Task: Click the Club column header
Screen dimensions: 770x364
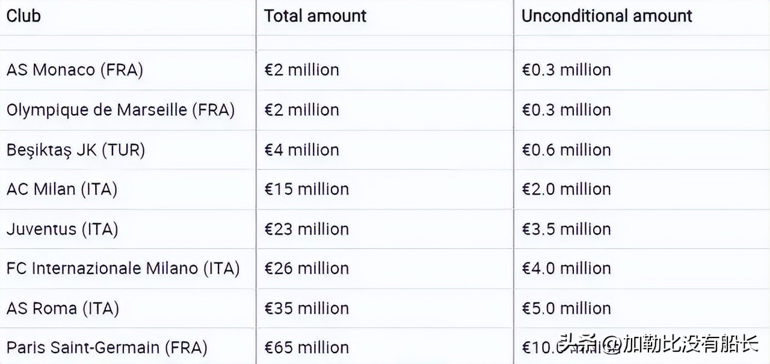Action: pyautogui.click(x=23, y=16)
